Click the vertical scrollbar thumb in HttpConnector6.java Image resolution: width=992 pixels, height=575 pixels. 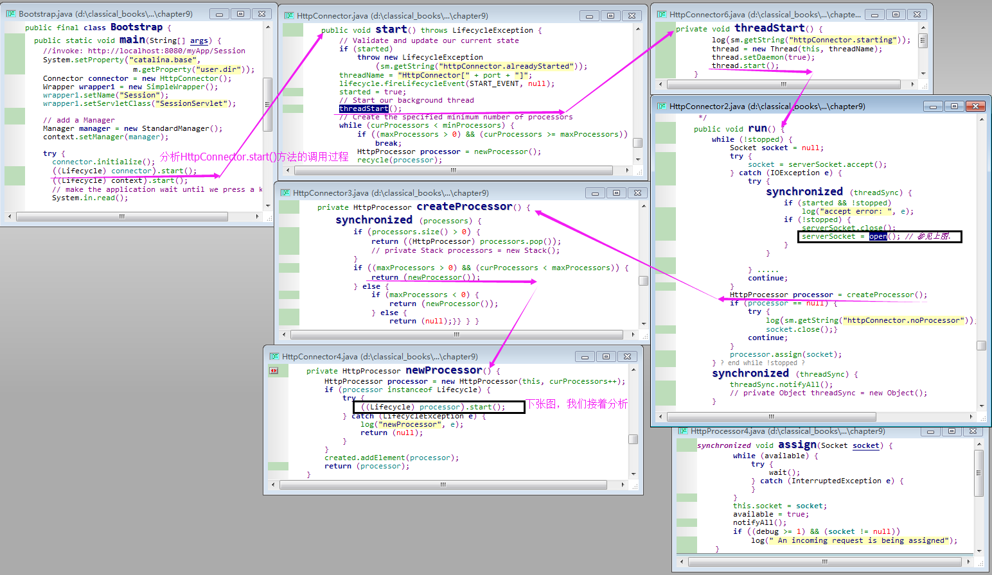[x=923, y=41]
